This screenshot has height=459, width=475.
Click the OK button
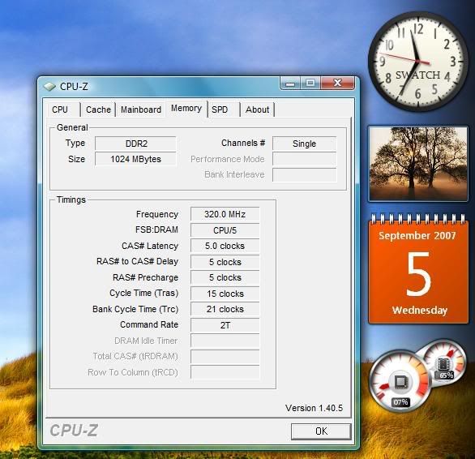321,431
